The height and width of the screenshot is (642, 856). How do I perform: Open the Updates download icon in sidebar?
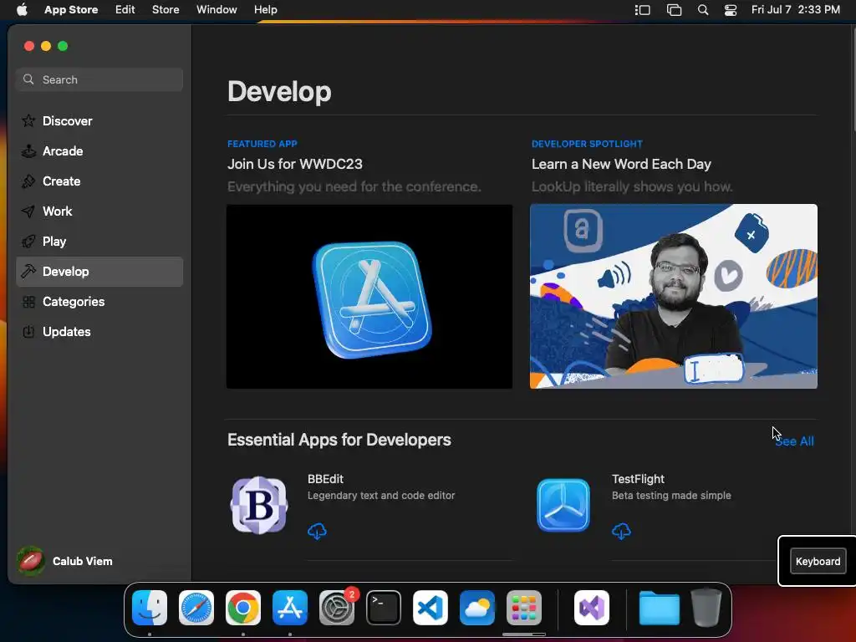point(28,331)
